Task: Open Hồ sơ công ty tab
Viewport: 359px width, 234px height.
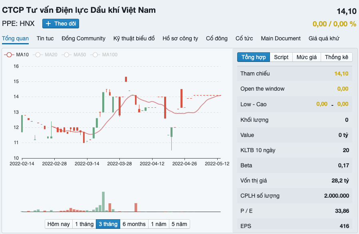Action: (x=180, y=38)
